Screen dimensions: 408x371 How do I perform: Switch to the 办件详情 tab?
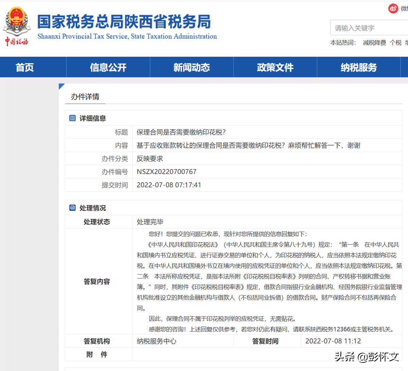point(85,97)
